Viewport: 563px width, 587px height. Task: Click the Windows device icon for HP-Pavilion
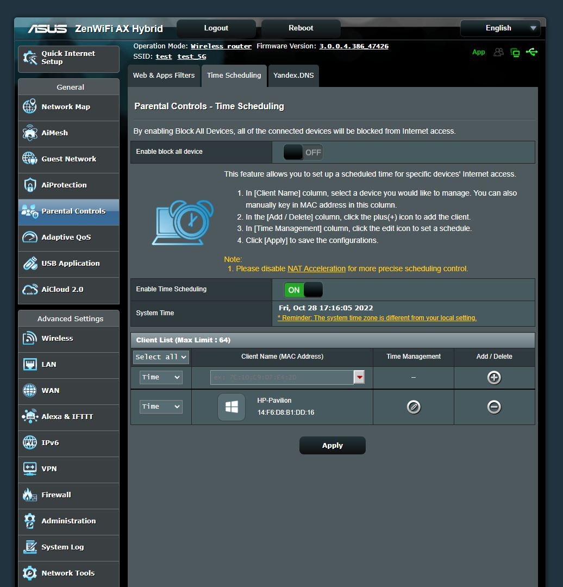point(232,407)
